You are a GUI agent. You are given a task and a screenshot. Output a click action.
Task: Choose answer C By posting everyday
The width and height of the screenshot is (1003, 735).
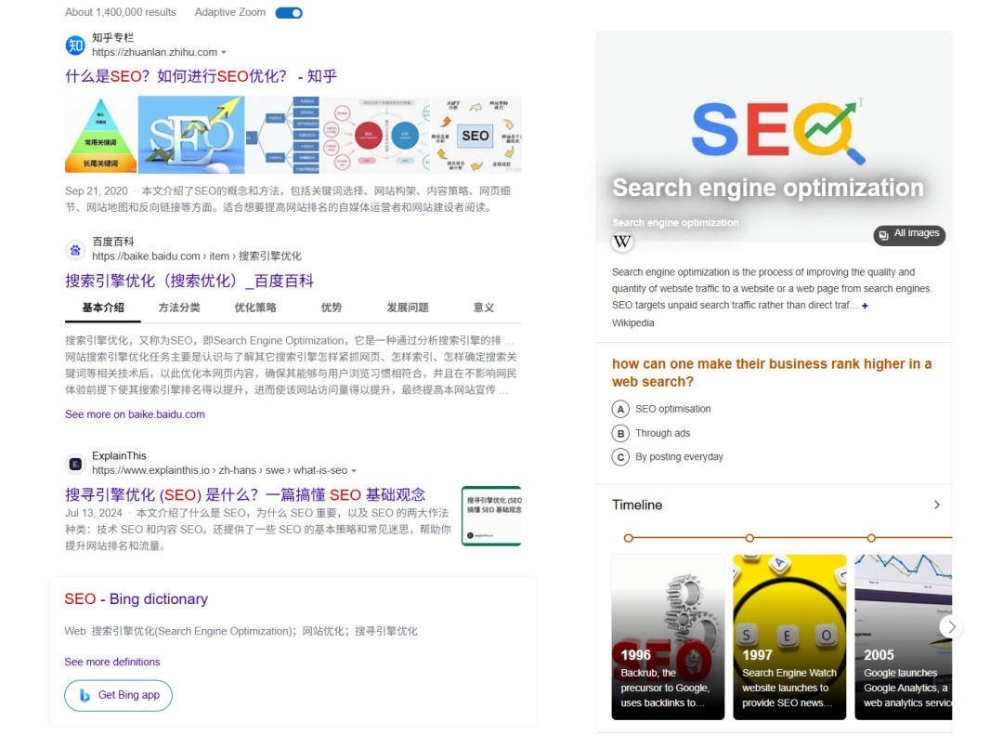click(620, 457)
